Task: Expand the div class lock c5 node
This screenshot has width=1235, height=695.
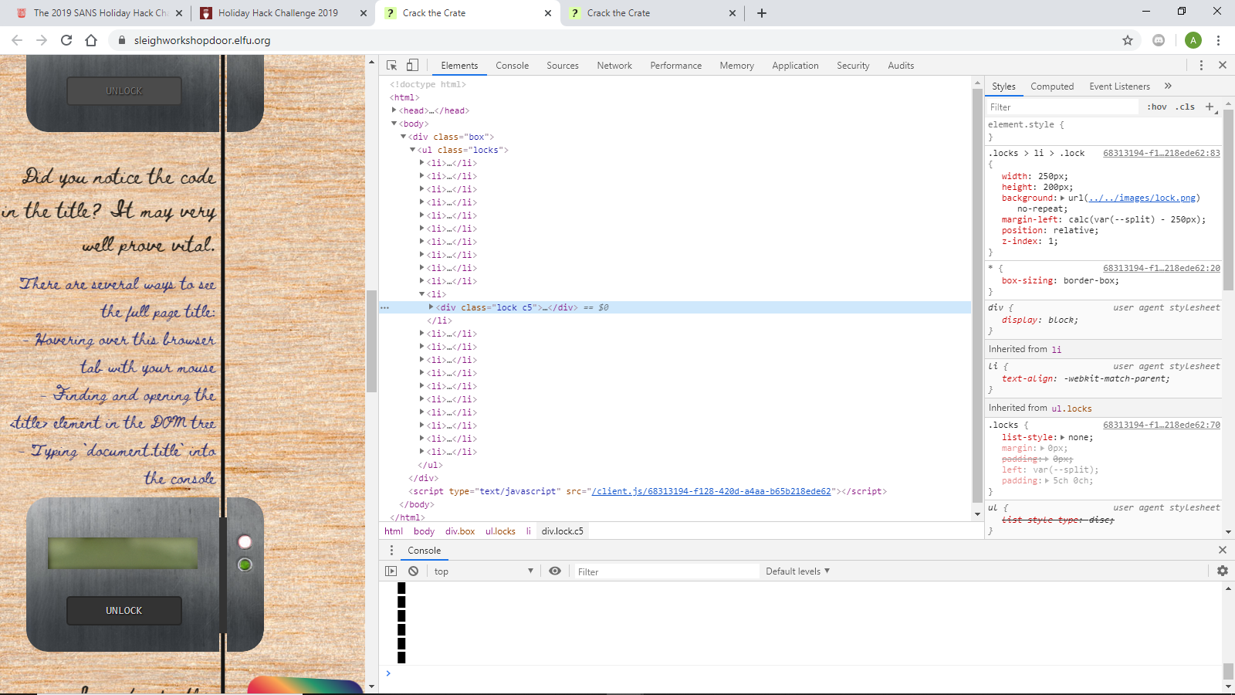Action: [431, 307]
